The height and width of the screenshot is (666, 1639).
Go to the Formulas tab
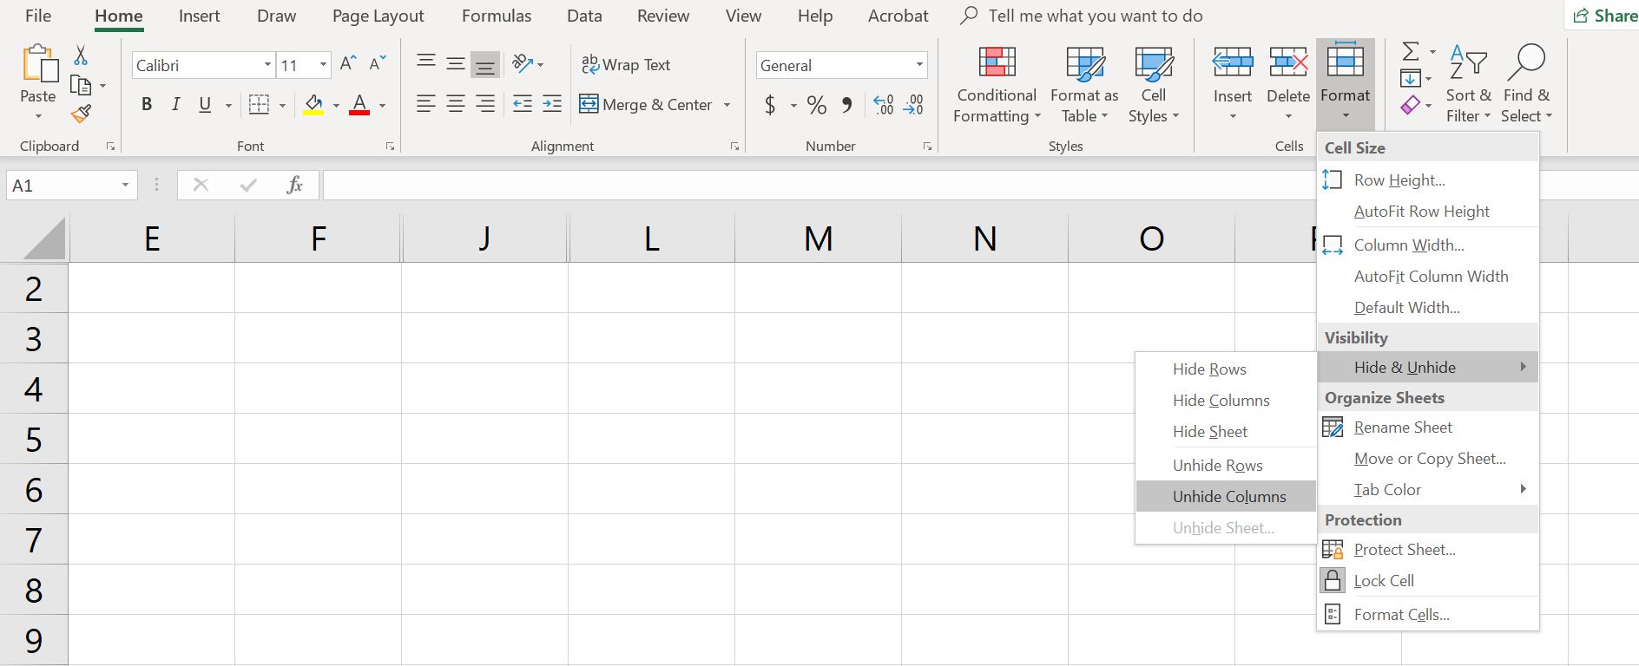click(496, 16)
